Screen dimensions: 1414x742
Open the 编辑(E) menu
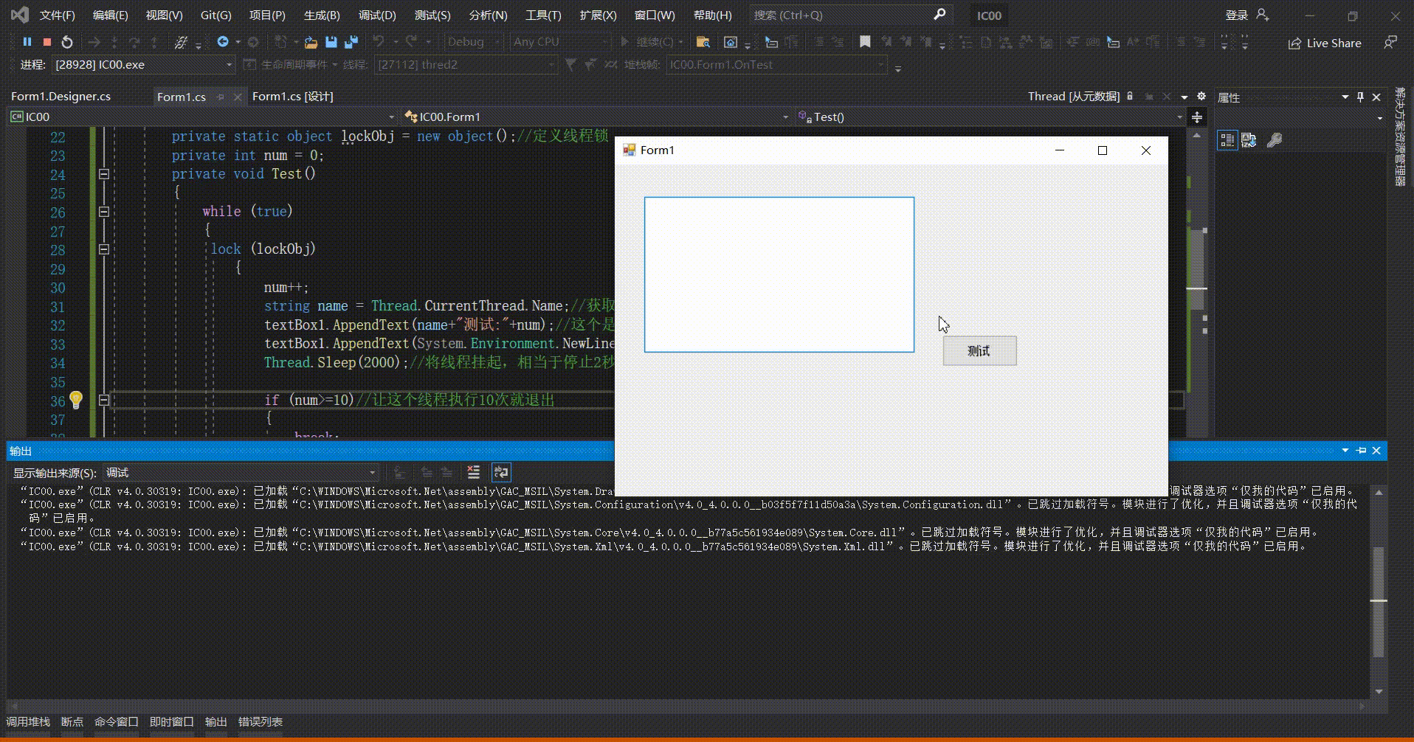pyautogui.click(x=111, y=15)
